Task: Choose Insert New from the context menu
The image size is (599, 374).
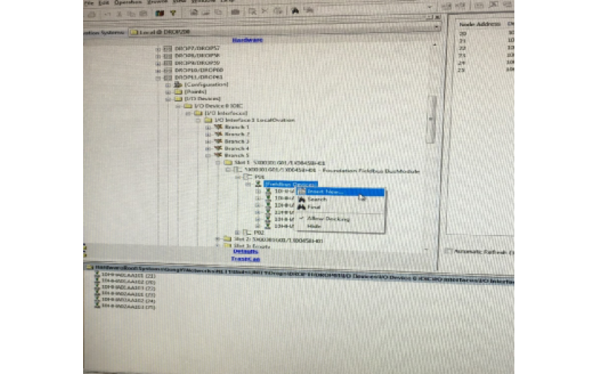Action: coord(324,191)
